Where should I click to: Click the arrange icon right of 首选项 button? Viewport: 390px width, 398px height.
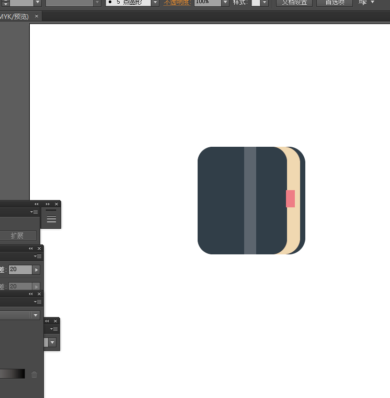click(363, 2)
